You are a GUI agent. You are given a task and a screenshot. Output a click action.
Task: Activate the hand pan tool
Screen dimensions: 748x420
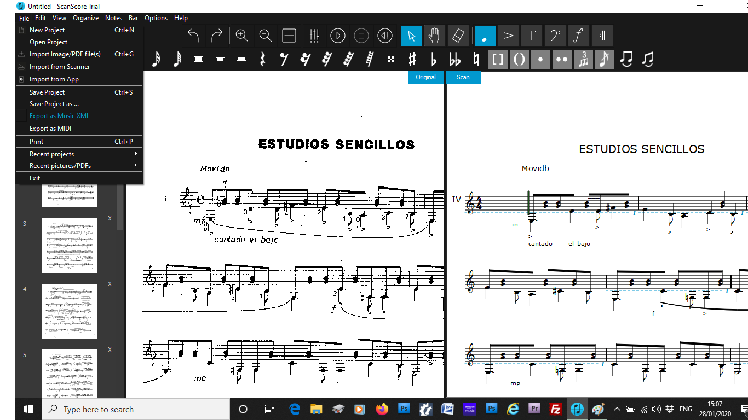[435, 36]
